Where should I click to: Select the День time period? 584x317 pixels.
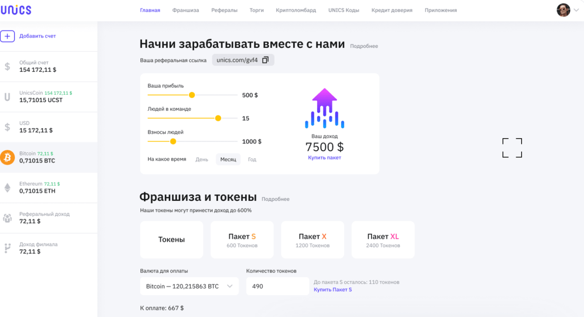[202, 160]
